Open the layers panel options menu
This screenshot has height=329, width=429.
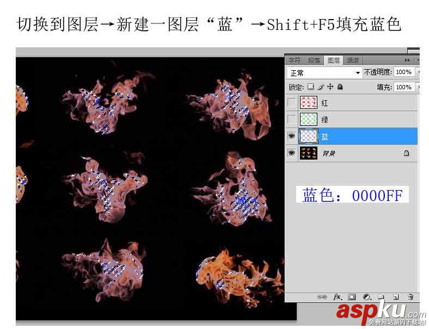pos(418,60)
